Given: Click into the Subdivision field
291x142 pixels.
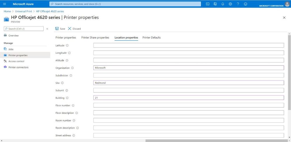Looking at the screenshot, I should (188, 76).
